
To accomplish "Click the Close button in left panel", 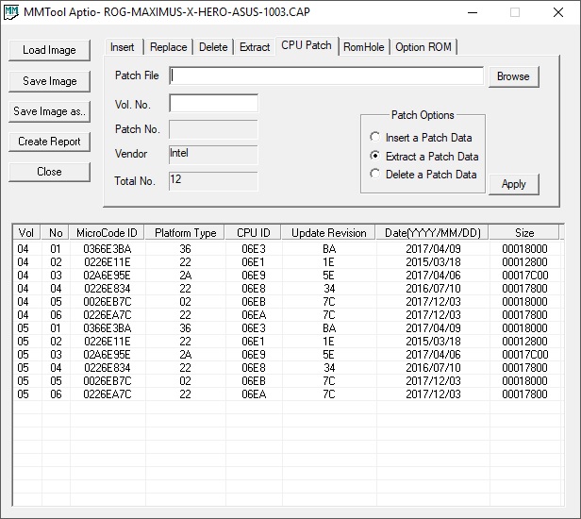I will coord(49,172).
